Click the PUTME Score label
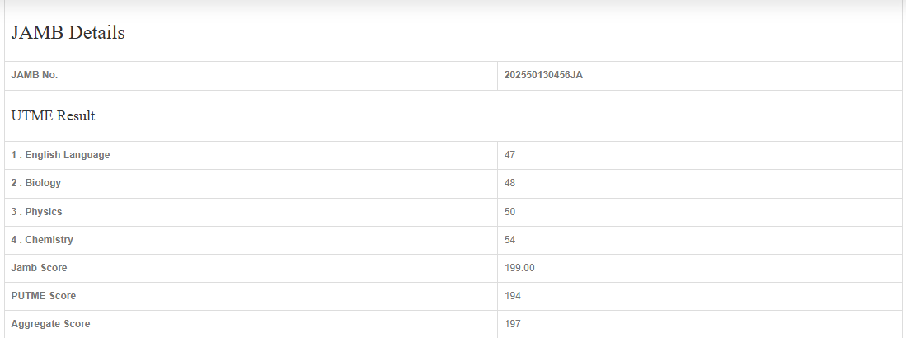This screenshot has height=338, width=906. point(44,296)
